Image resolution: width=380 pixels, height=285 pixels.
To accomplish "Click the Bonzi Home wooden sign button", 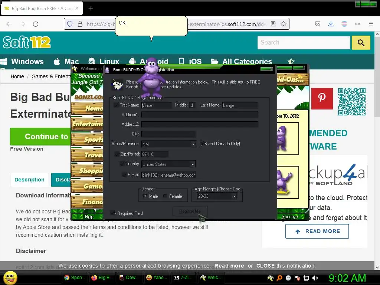I will pyautogui.click(x=87, y=108).
